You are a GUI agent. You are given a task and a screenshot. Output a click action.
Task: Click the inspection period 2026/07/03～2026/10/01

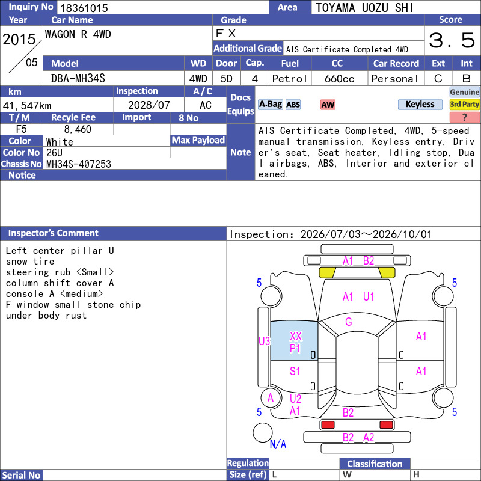(x=366, y=234)
